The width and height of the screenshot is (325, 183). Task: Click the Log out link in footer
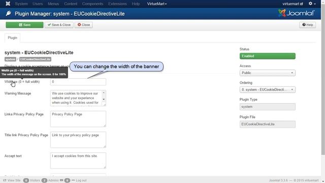(81, 180)
